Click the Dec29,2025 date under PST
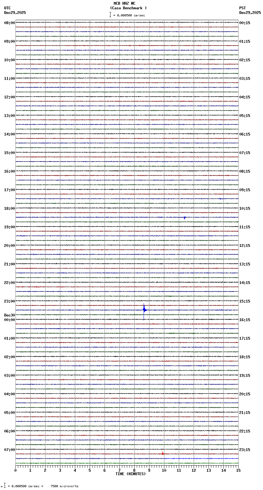This screenshot has width=263, height=490. pyautogui.click(x=250, y=13)
